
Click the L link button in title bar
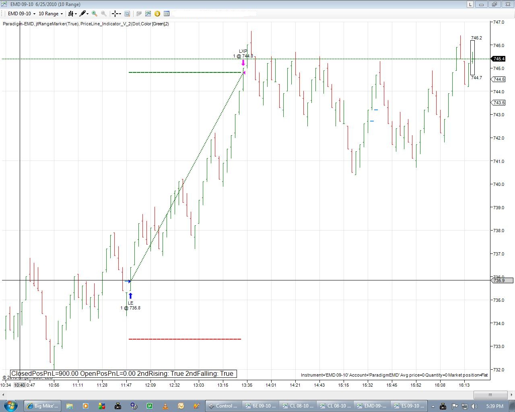(x=470, y=4)
